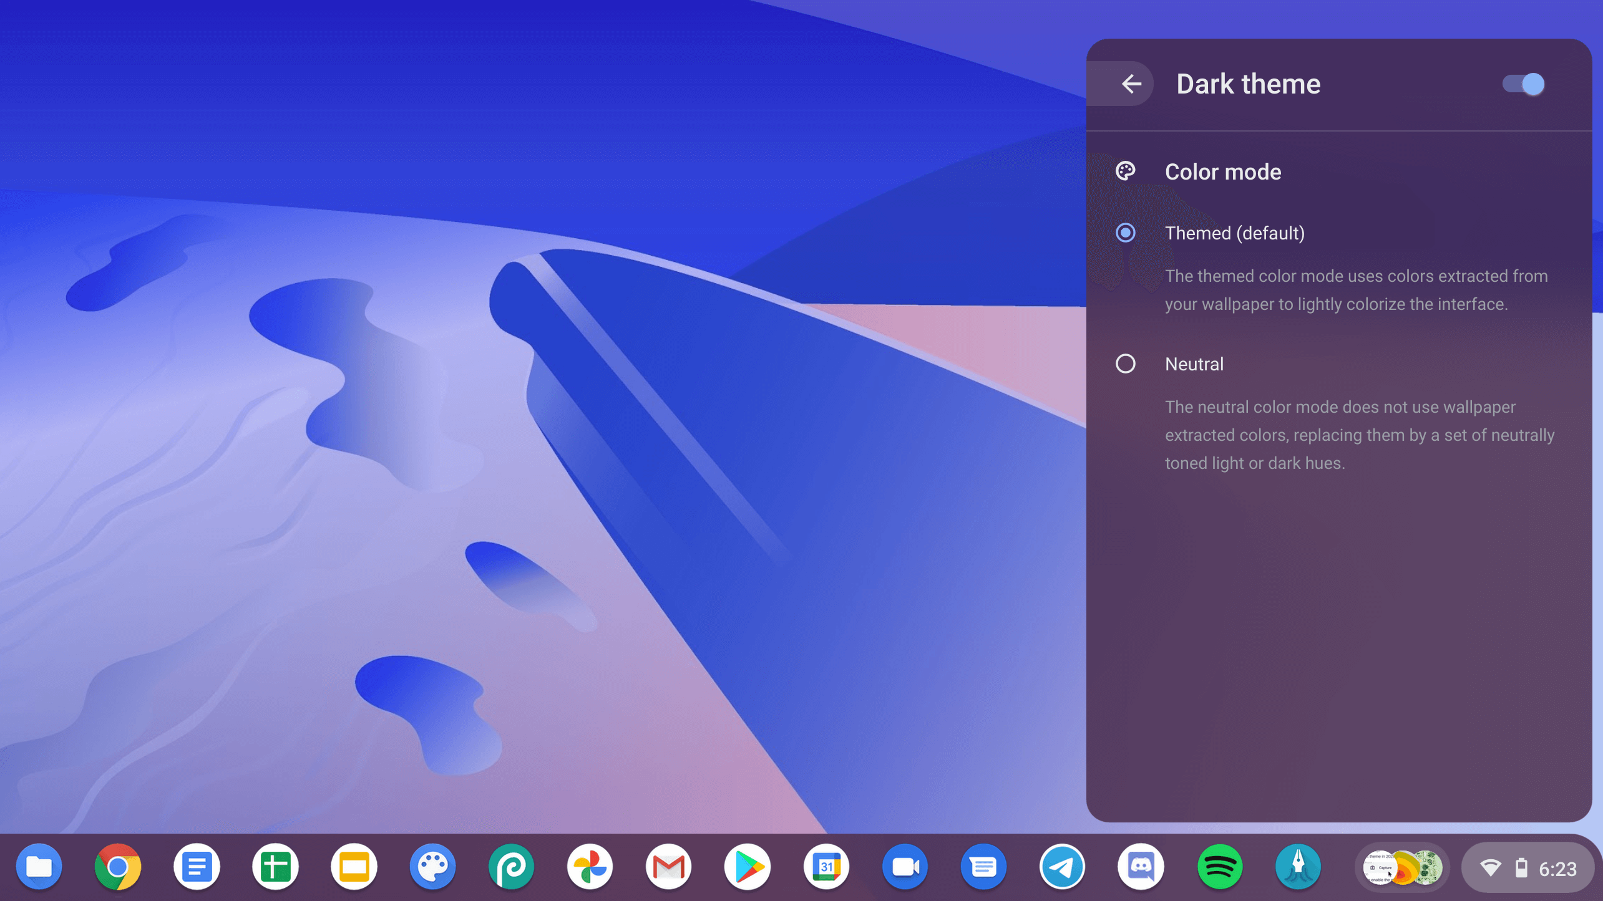Open Photopea from the shelf
Image resolution: width=1603 pixels, height=901 pixels.
click(511, 867)
